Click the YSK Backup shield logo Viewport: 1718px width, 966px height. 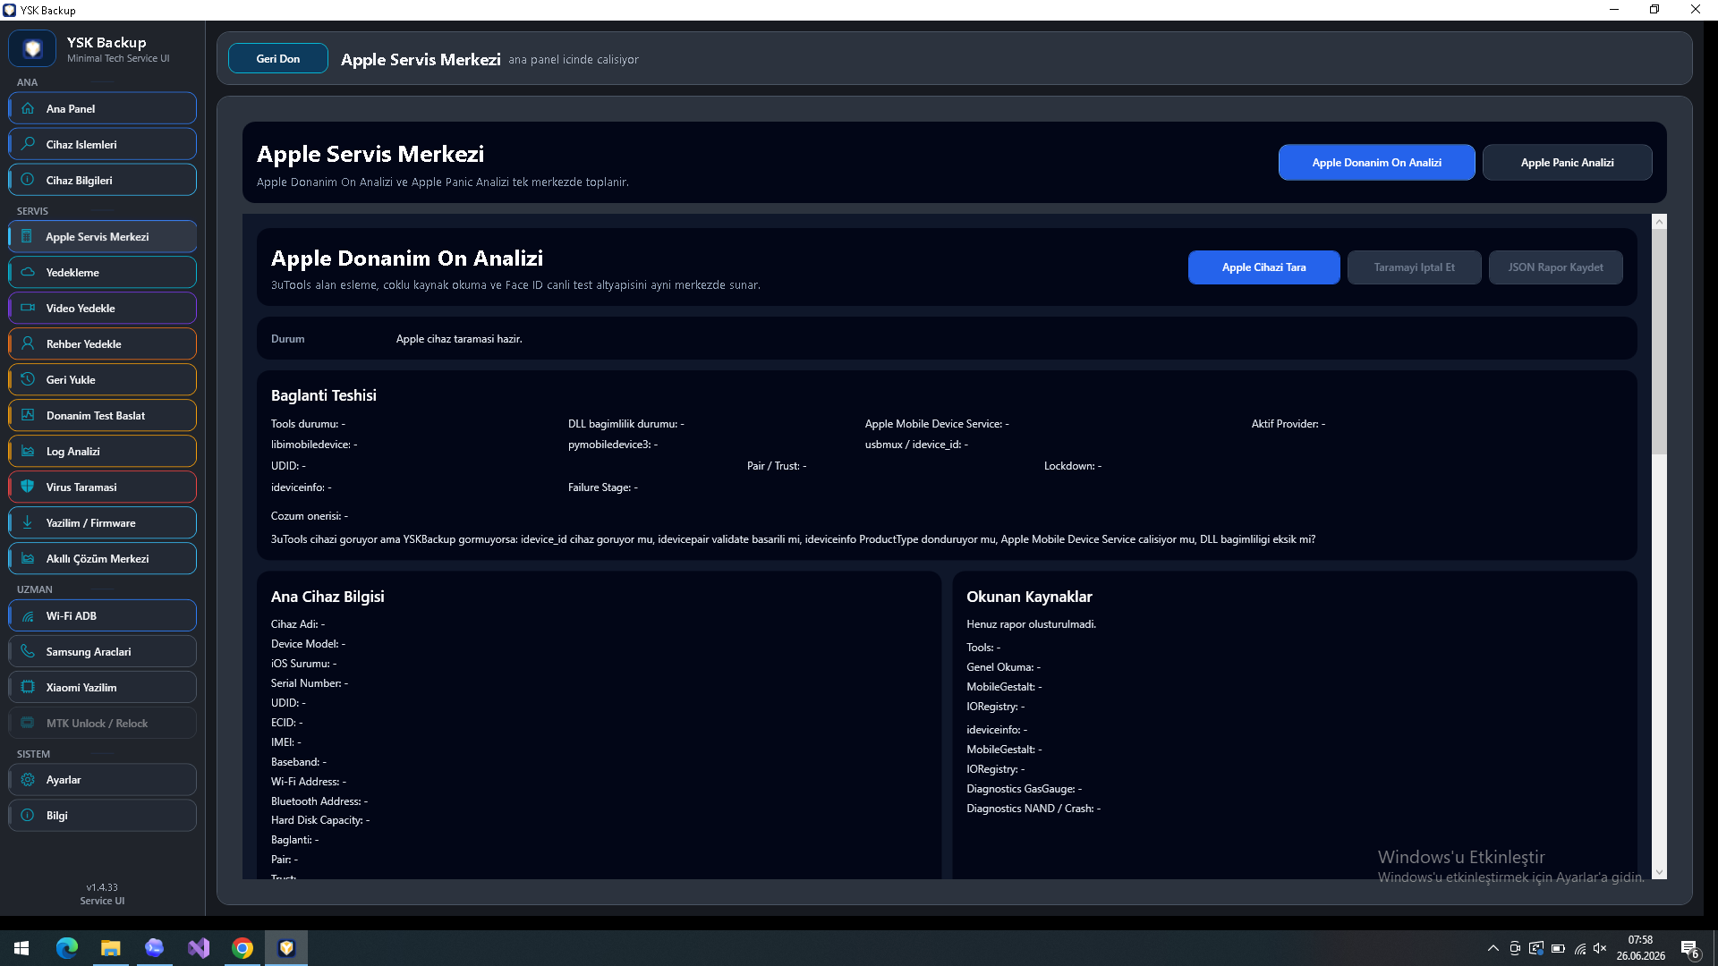tap(33, 49)
